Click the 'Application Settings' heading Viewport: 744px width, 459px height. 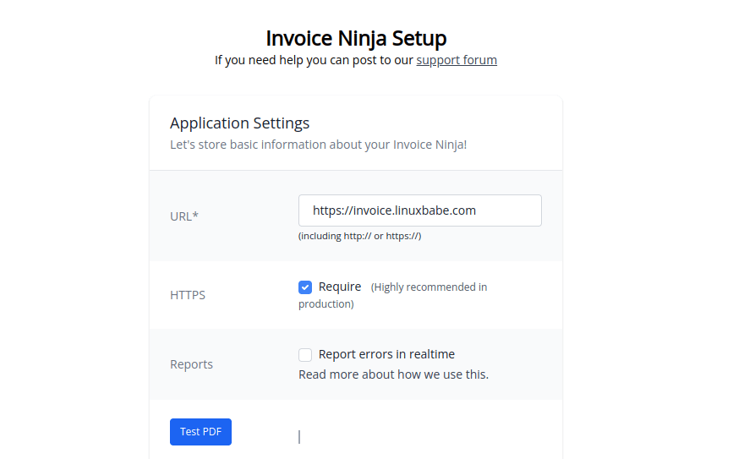coord(239,123)
